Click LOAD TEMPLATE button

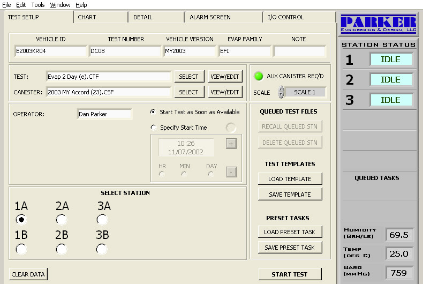tap(290, 179)
